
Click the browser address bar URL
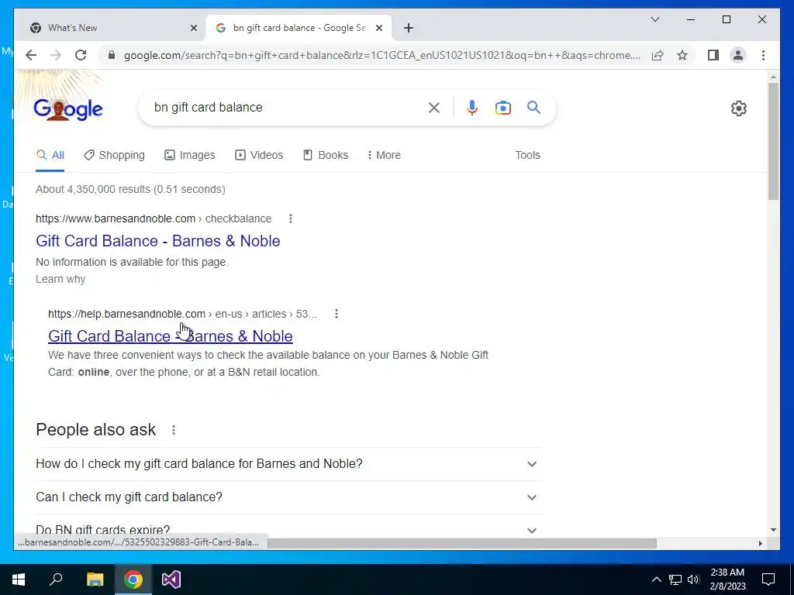coord(382,55)
